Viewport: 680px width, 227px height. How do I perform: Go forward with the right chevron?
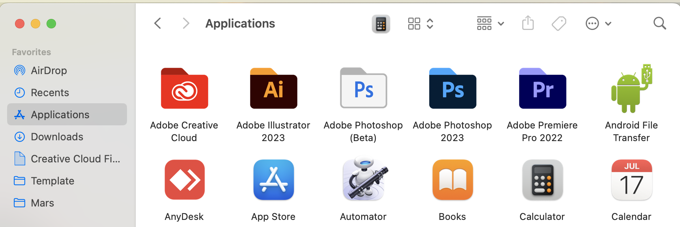(x=186, y=23)
